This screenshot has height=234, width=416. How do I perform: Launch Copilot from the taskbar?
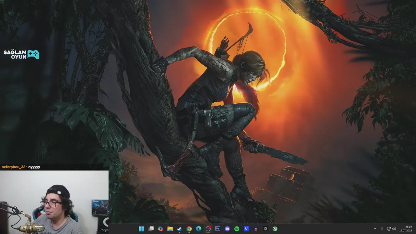pos(161,229)
